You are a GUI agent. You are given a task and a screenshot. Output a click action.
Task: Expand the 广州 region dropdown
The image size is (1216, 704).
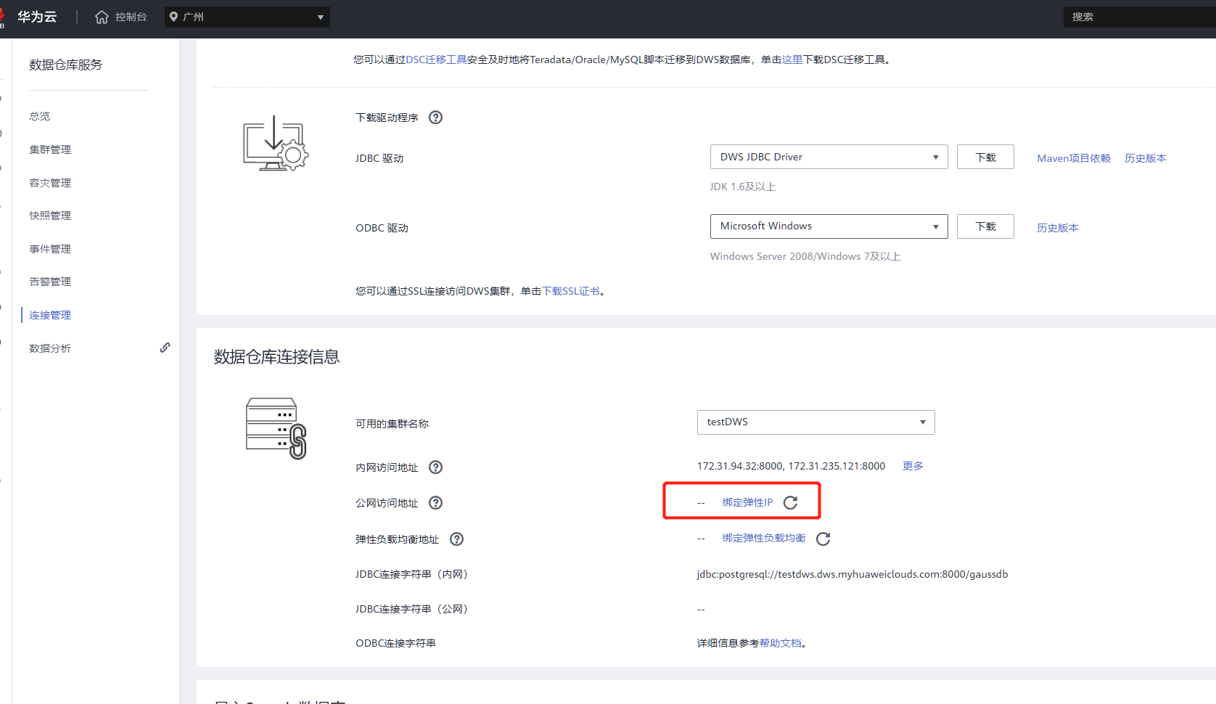pyautogui.click(x=247, y=17)
